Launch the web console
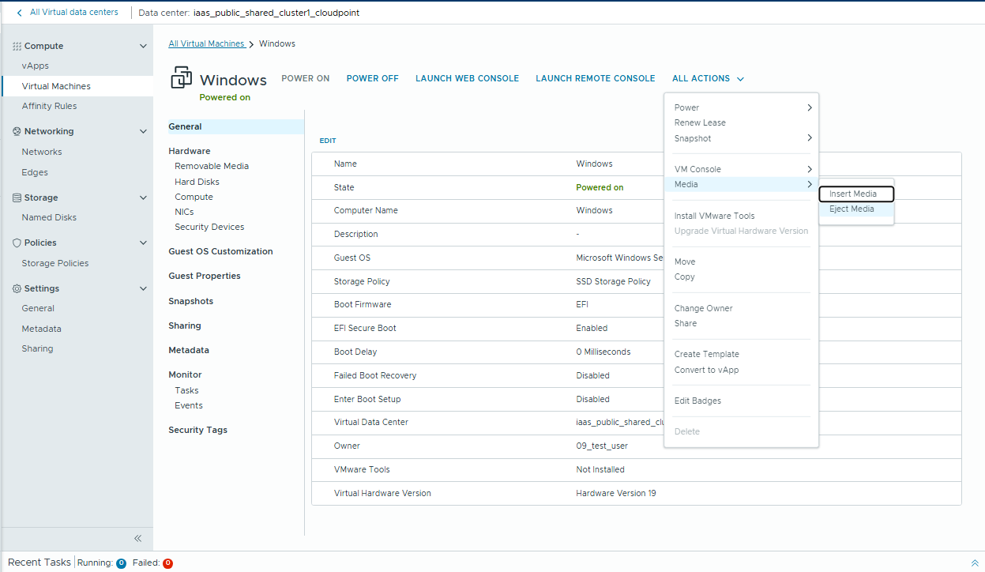Viewport: 985px width, 572px height. tap(467, 79)
